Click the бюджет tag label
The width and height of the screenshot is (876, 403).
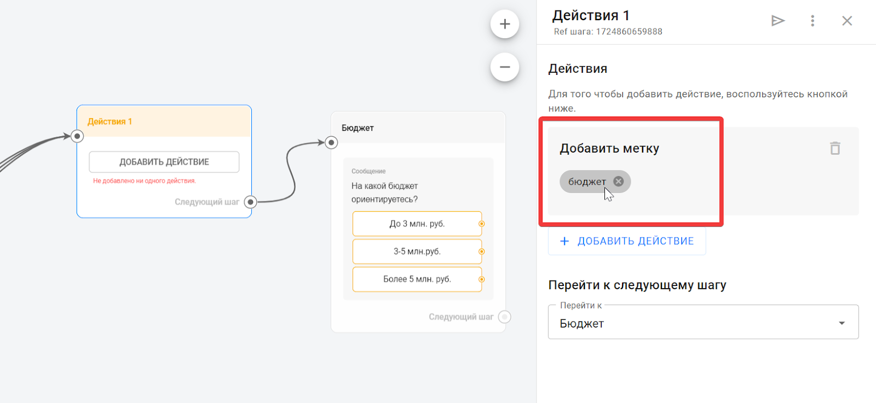pos(586,182)
